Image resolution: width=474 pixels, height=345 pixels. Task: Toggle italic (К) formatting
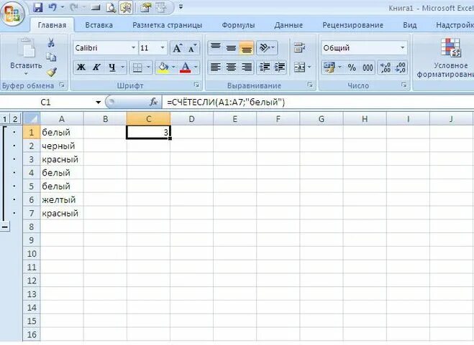click(96, 67)
